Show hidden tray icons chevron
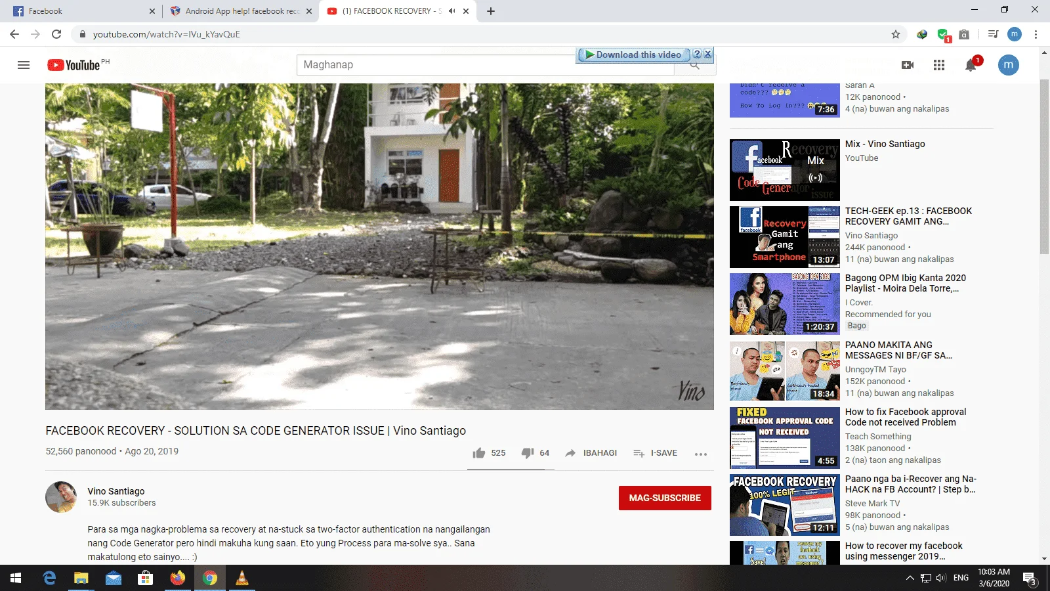 (x=910, y=578)
